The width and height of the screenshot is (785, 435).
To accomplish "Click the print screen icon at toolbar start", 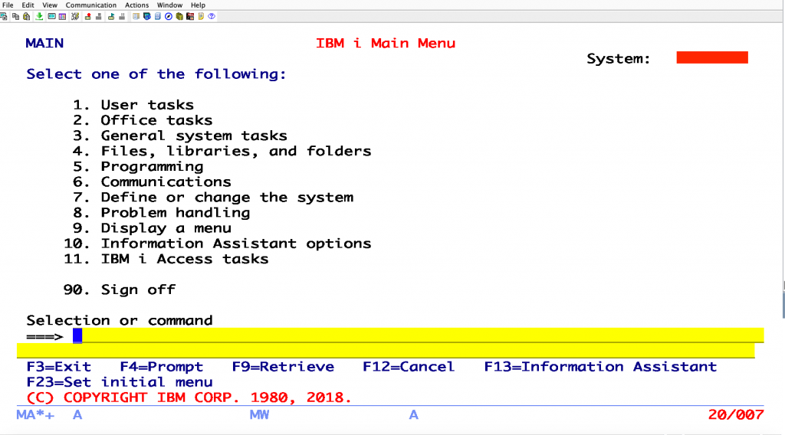I will tap(4, 16).
